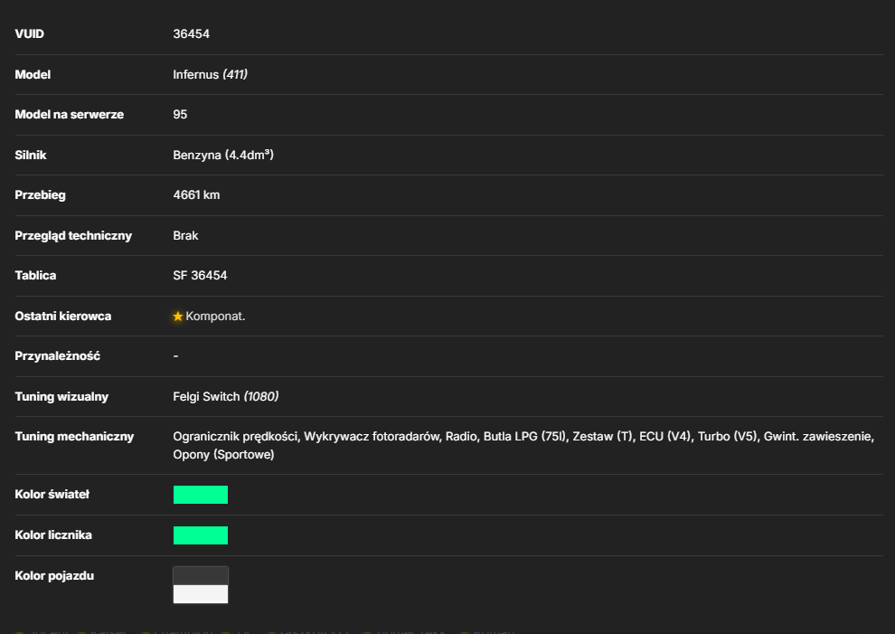Click the gold star icon beside Komponat.
This screenshot has width=895, height=634.
coord(178,316)
